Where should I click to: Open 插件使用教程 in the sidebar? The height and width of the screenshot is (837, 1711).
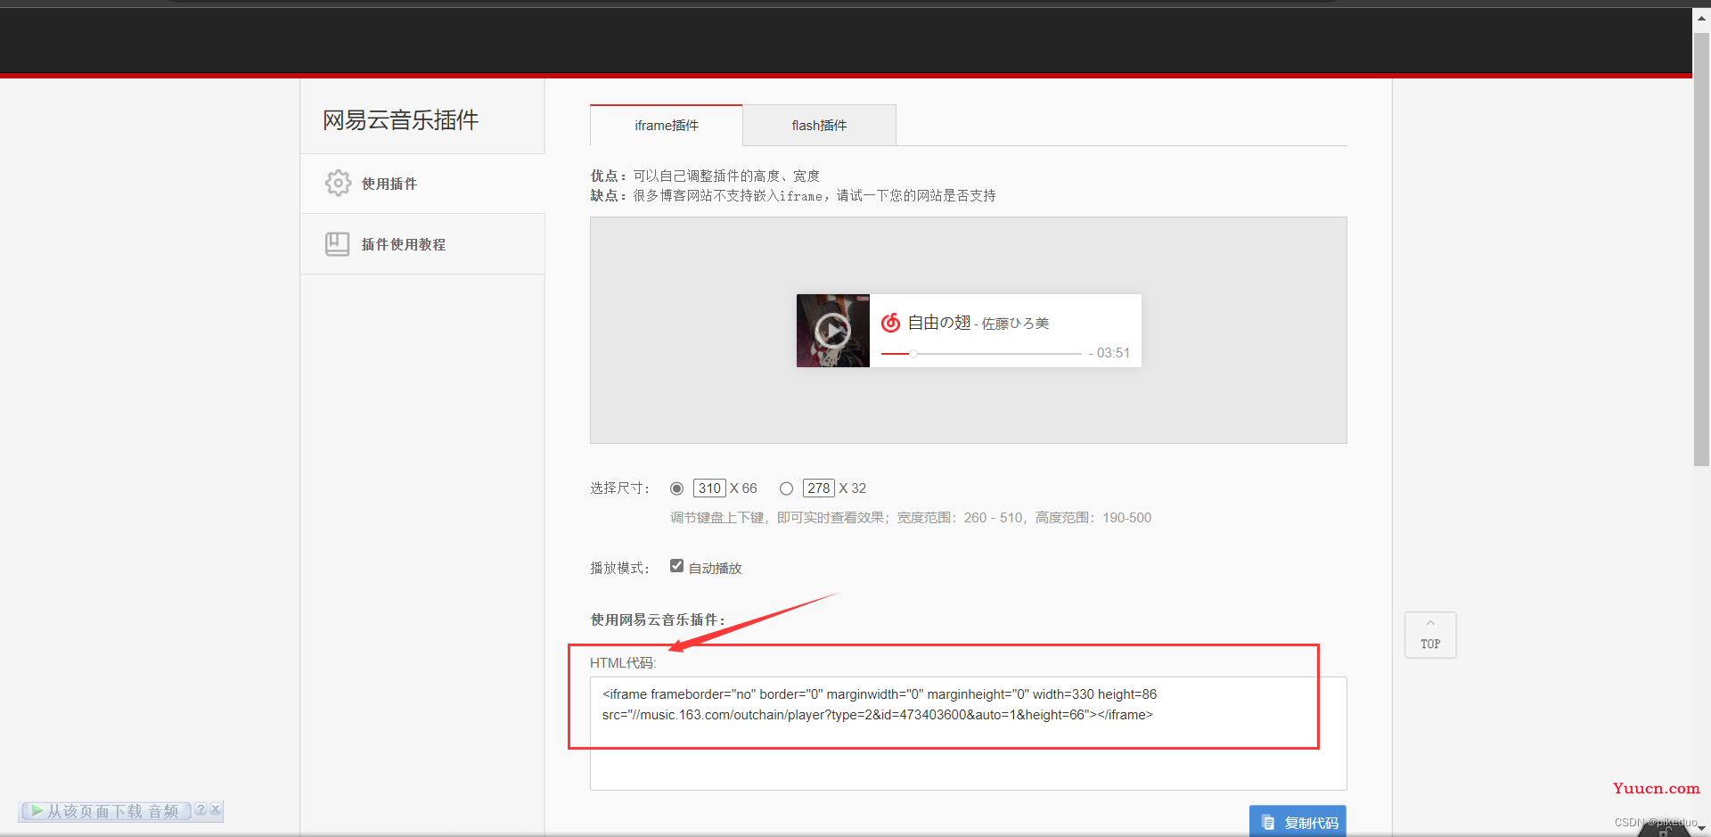422,244
